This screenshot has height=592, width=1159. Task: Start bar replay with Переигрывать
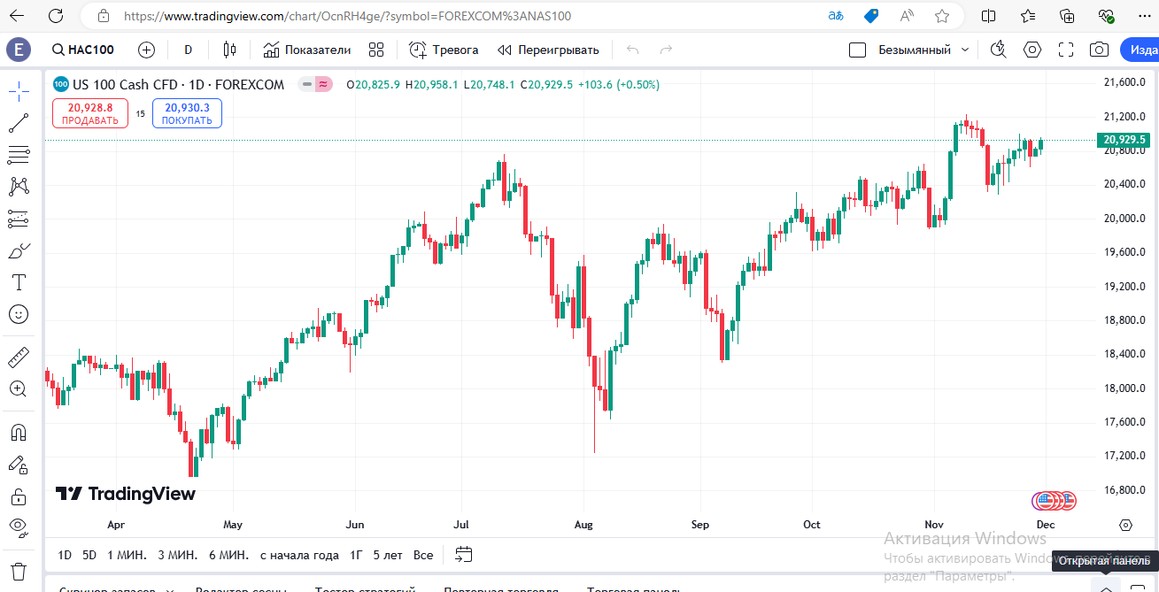pos(548,50)
